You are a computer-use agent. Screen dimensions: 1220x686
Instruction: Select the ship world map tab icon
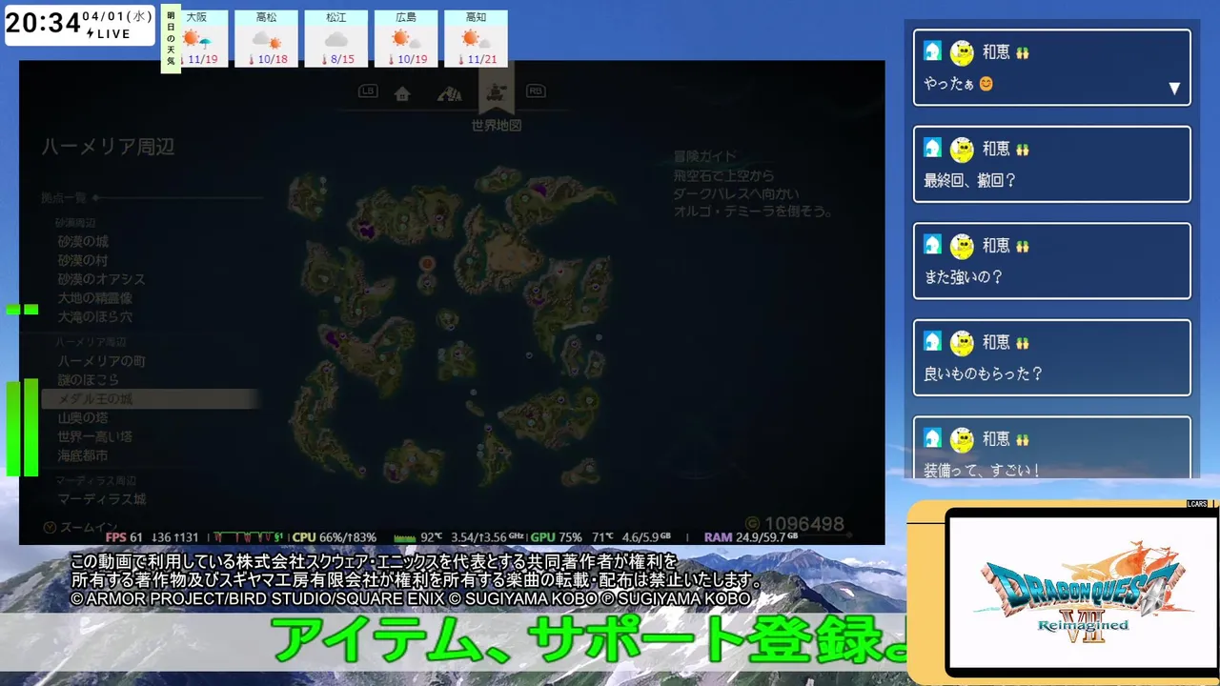(x=496, y=91)
